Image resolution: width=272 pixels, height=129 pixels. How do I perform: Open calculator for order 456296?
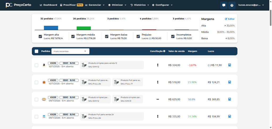click(230, 65)
